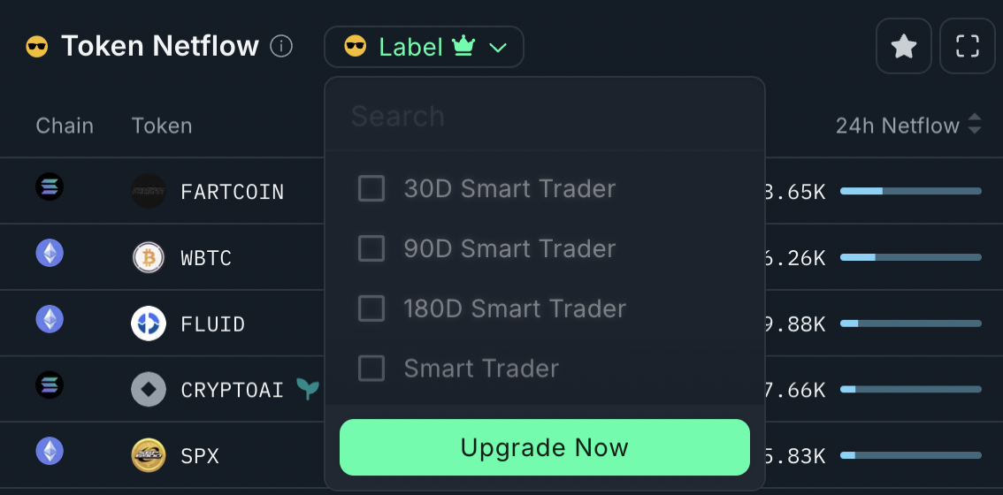Image resolution: width=1003 pixels, height=495 pixels.
Task: Tick the 180D Smart Trader checkbox
Action: pyautogui.click(x=371, y=308)
